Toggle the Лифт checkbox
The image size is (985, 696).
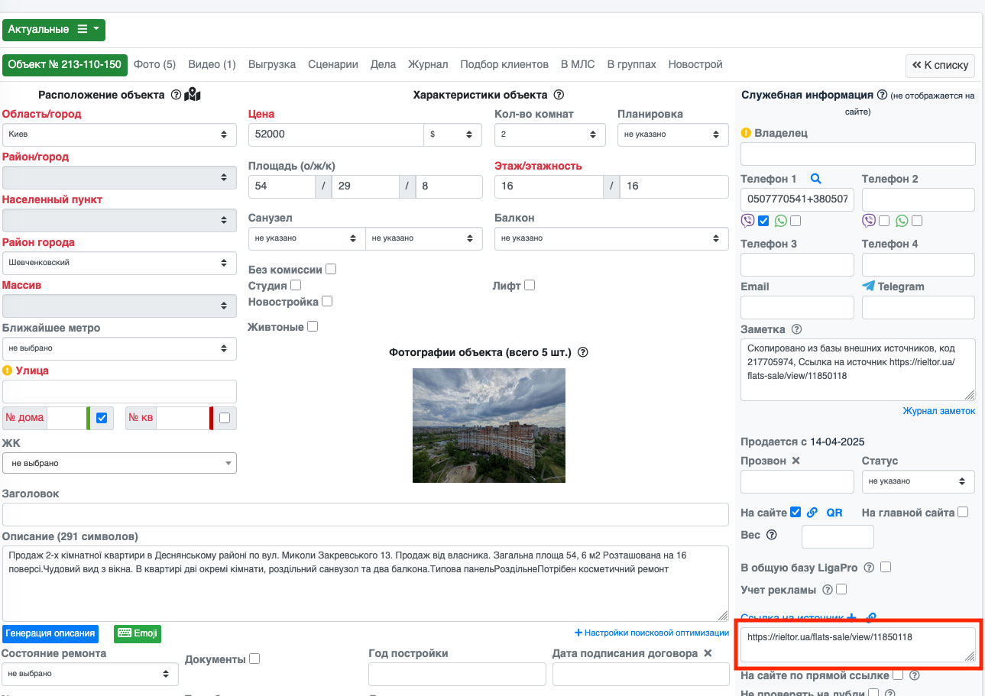(530, 285)
